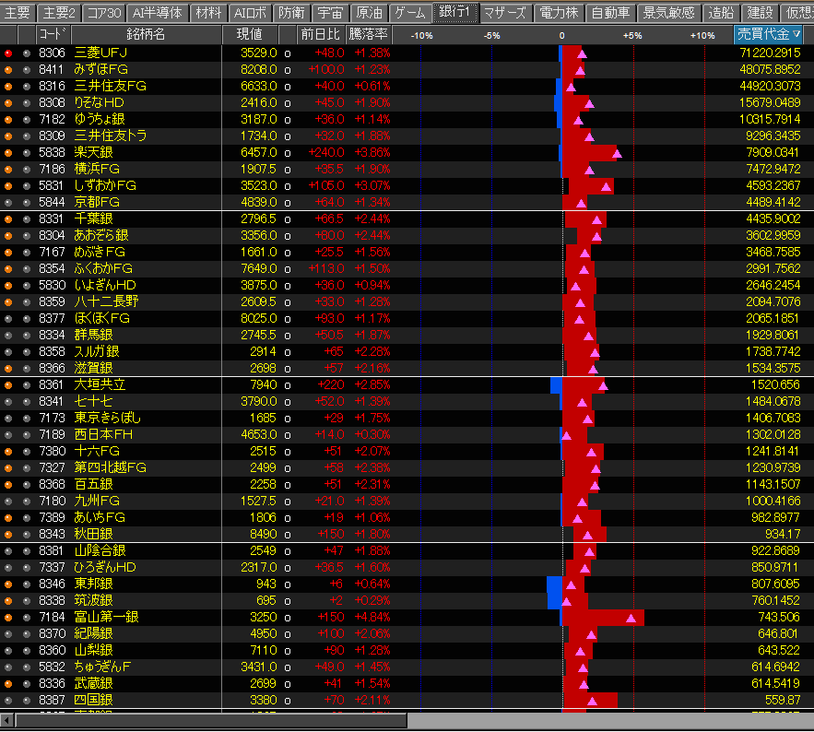
Task: Switch to the 造船 tab
Action: 721,12
